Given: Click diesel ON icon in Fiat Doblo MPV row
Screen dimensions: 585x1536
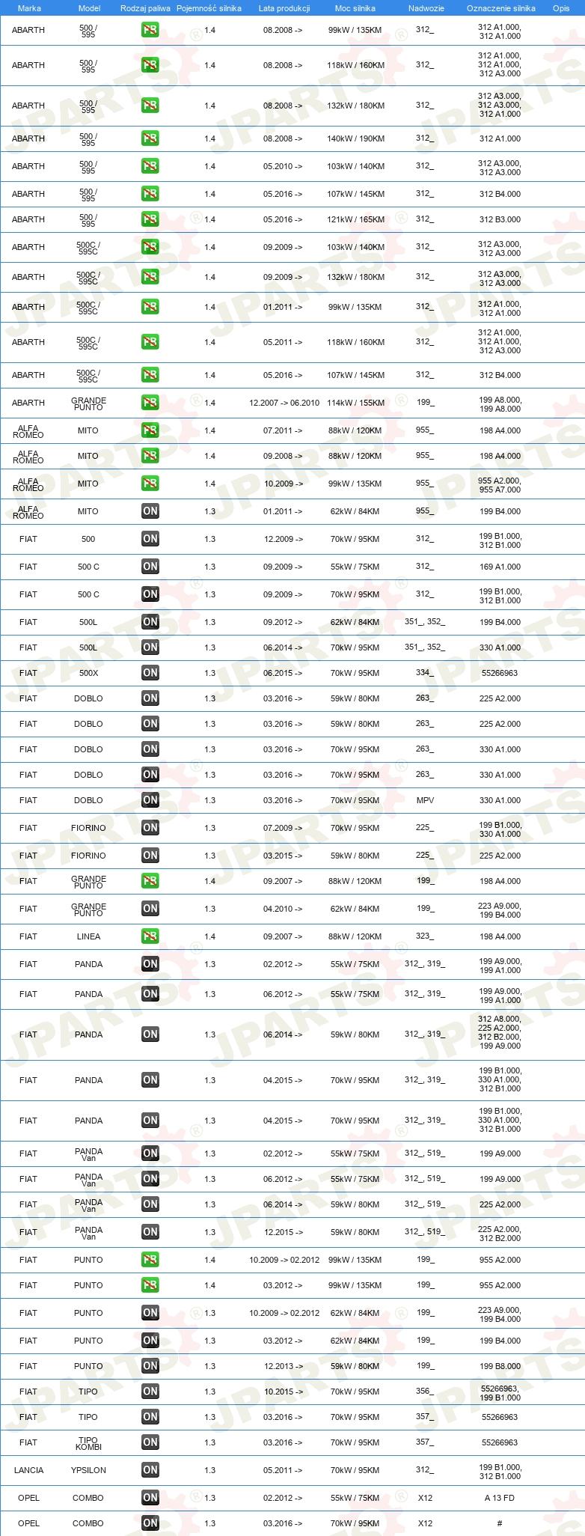Looking at the screenshot, I should (x=150, y=800).
